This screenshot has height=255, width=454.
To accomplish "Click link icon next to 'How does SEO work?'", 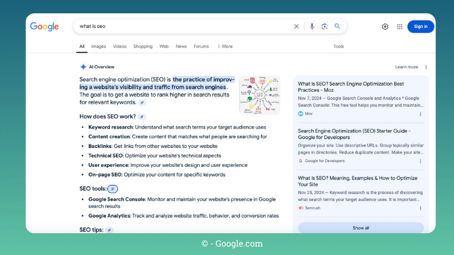I will [x=142, y=117].
